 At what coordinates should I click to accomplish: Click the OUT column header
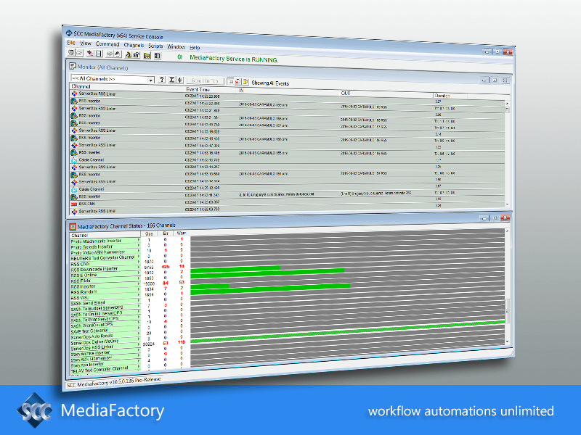pos(346,94)
